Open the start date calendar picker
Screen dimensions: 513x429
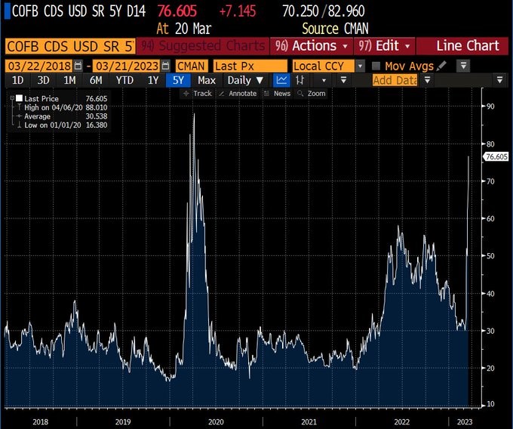pos(78,66)
